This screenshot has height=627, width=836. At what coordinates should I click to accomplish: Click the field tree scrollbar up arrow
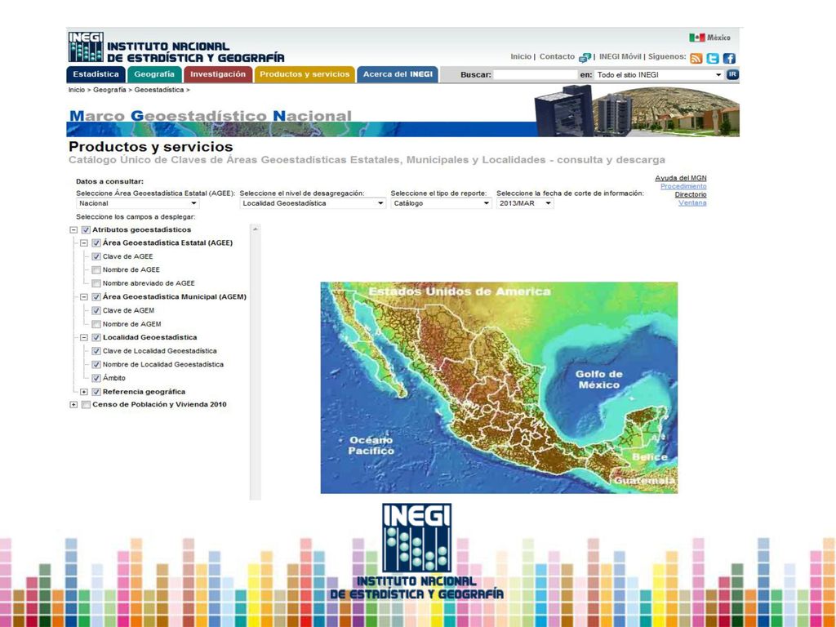tap(256, 229)
